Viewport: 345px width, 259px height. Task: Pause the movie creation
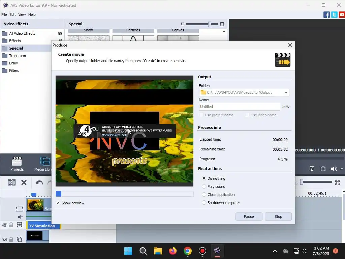coord(249,217)
